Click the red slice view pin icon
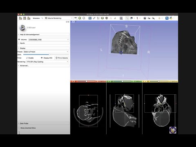This screenshot has height=147, width=196. [71, 81]
